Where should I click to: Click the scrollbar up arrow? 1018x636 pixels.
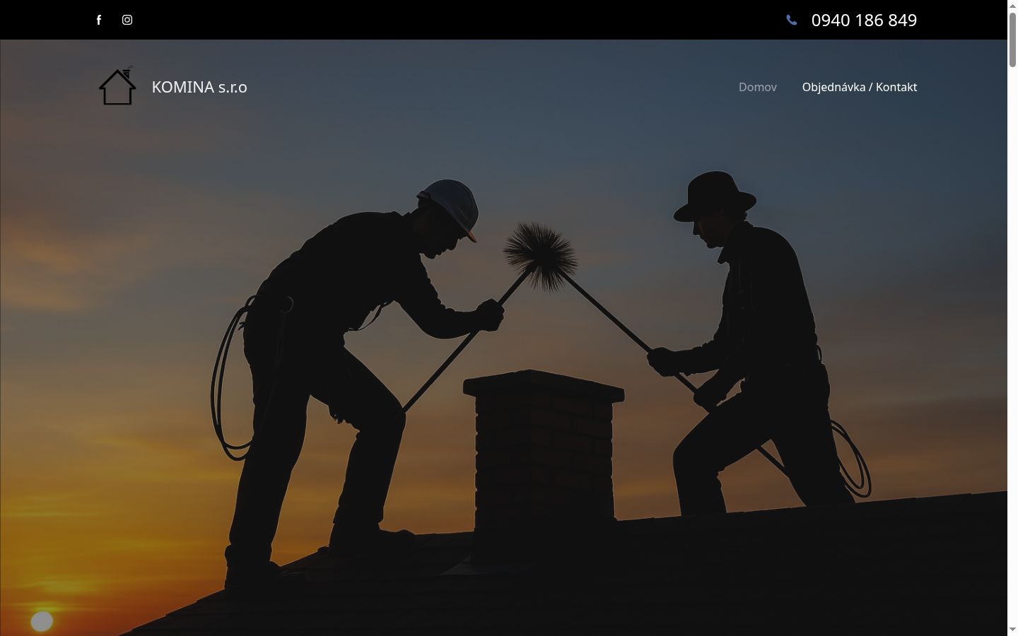pos(1012,5)
